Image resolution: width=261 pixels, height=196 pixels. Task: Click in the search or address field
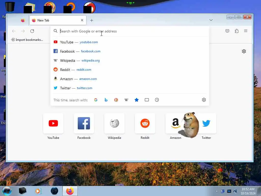[x=130, y=31]
